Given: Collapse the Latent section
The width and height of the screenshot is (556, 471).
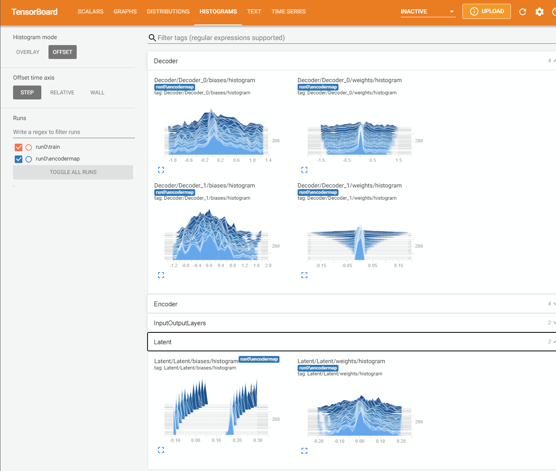Looking at the screenshot, I should pos(352,342).
